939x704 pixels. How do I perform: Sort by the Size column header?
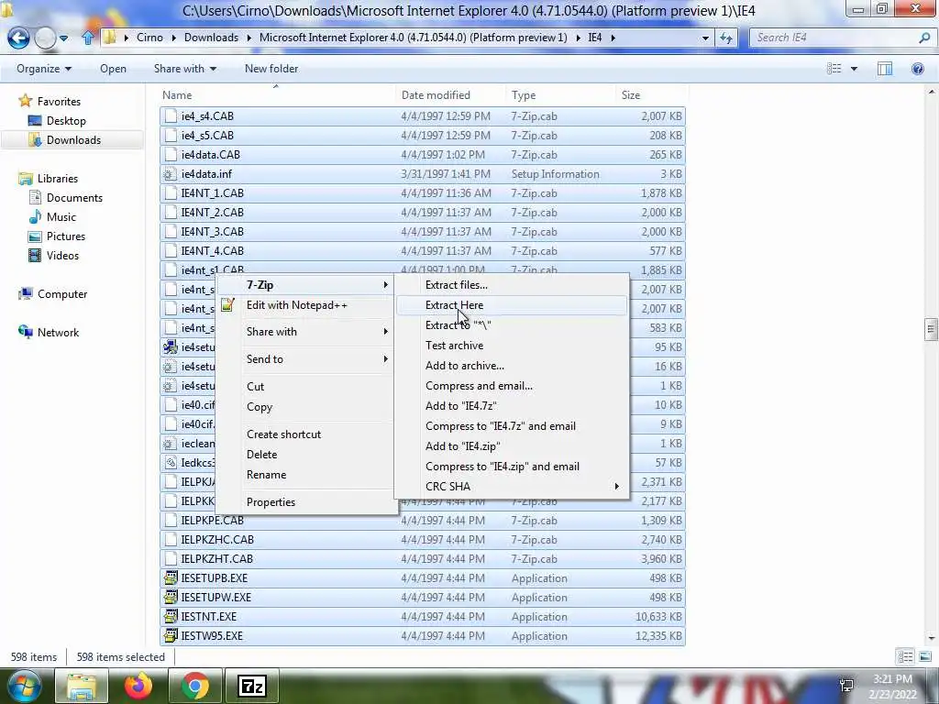[652, 95]
